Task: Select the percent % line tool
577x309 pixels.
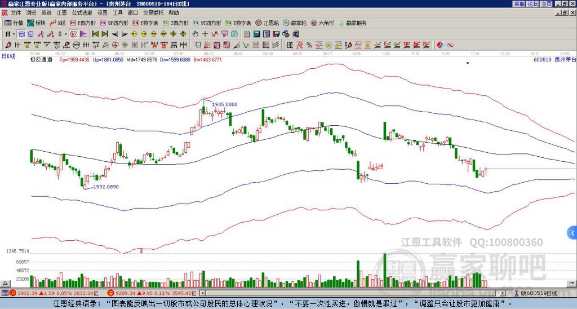Action: [309, 45]
